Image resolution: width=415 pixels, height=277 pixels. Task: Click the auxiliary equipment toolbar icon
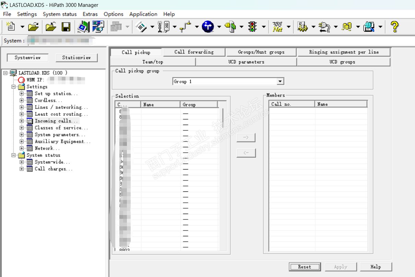coord(324,26)
